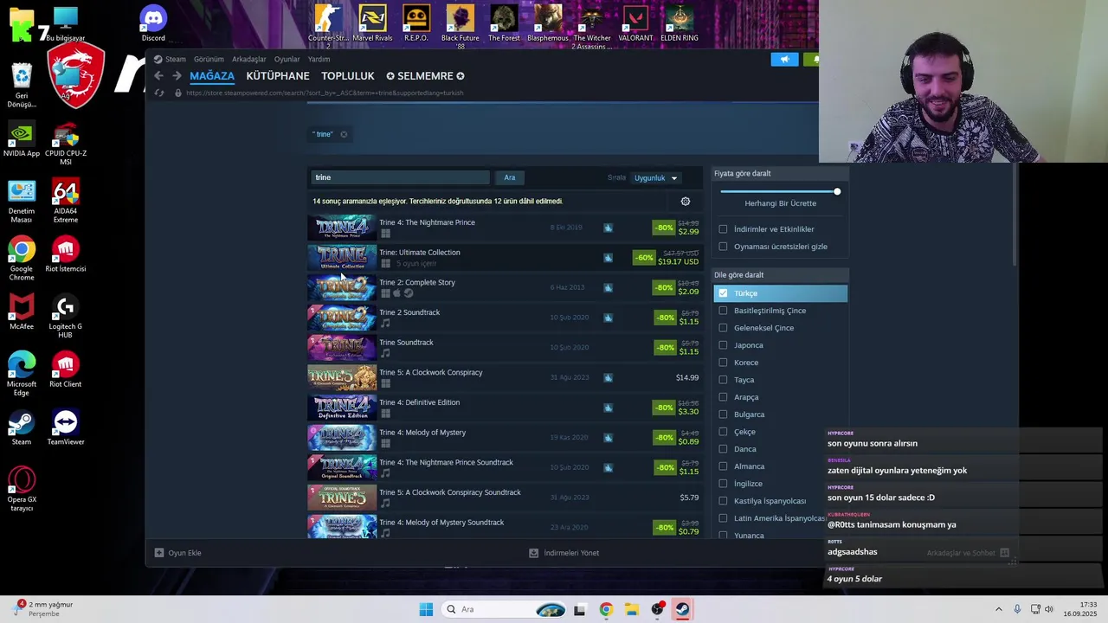
Task: Open Discord desktop shortcut
Action: 153,23
